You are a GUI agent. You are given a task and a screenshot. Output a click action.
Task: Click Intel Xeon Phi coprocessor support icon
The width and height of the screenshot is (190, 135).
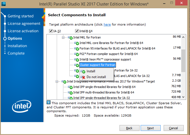[76, 60]
